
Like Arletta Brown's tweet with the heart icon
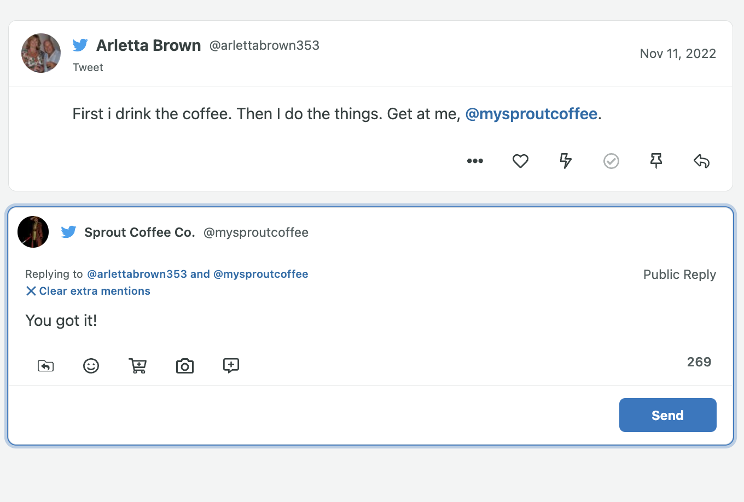520,161
